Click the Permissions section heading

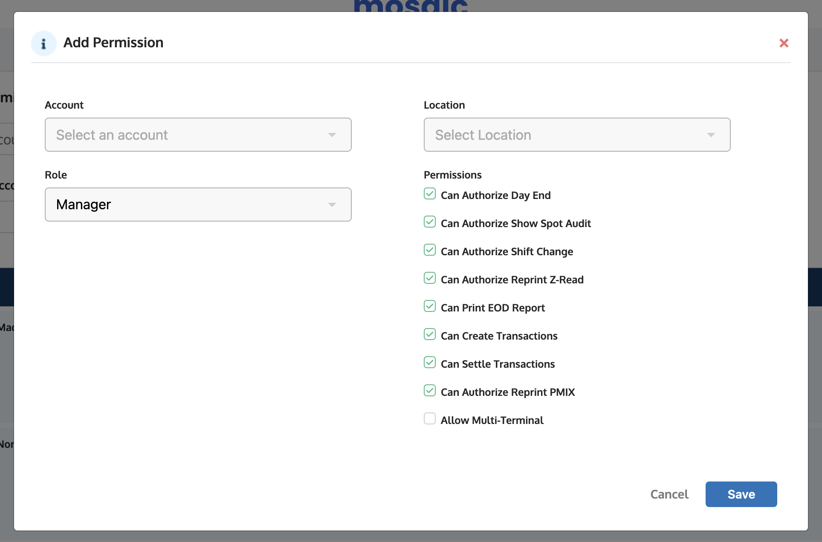click(x=453, y=175)
